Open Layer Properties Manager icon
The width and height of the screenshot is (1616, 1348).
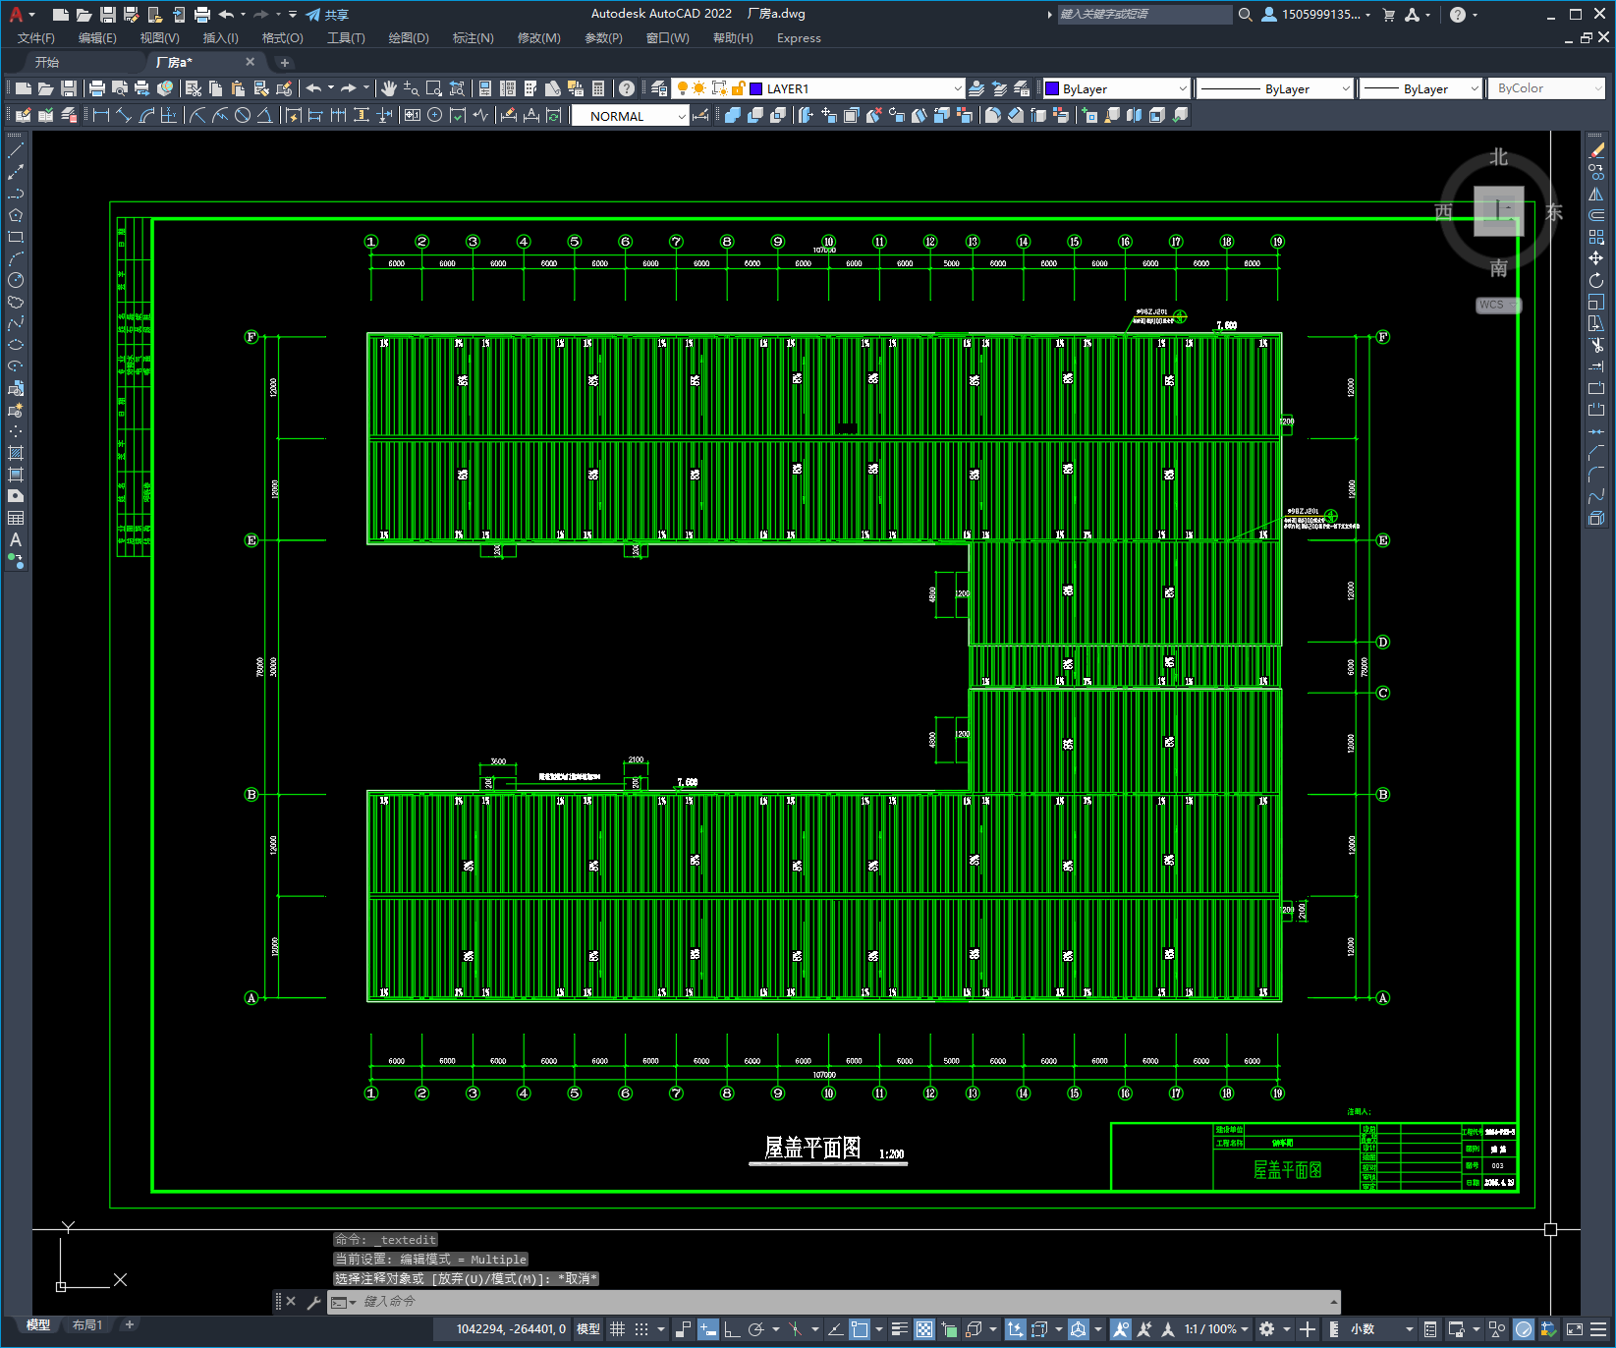pyautogui.click(x=659, y=88)
